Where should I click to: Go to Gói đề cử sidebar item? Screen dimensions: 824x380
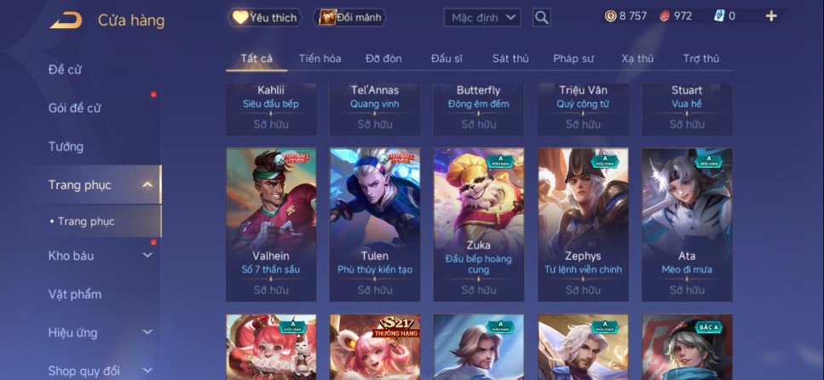(x=74, y=107)
